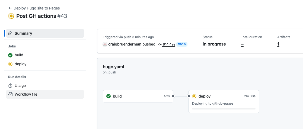The image size is (303, 129).
Task: Click the commit icon before 614f4ae
Action: pyautogui.click(x=160, y=44)
